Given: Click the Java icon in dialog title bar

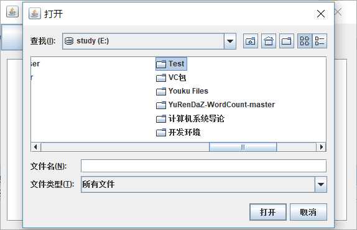Looking at the screenshot, I should pyautogui.click(x=35, y=13).
